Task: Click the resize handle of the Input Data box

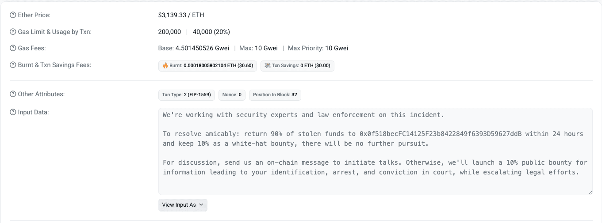Action: (590, 193)
